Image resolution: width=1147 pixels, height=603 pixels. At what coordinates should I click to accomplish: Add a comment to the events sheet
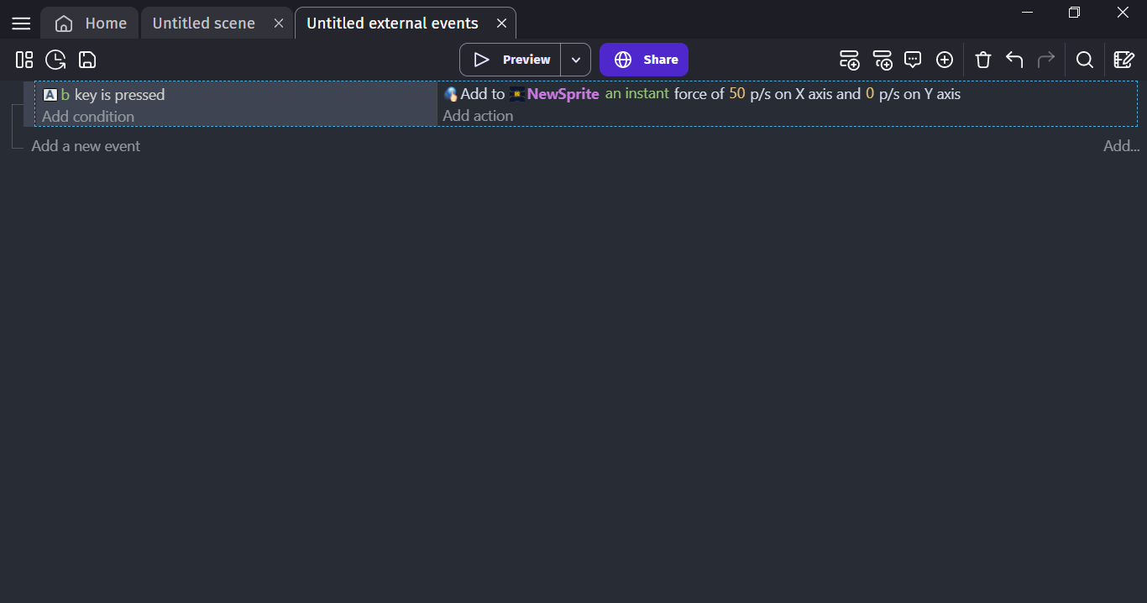913,60
